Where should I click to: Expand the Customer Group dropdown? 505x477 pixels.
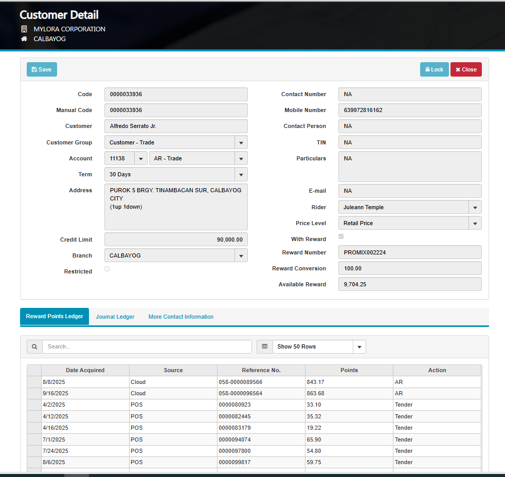(241, 142)
